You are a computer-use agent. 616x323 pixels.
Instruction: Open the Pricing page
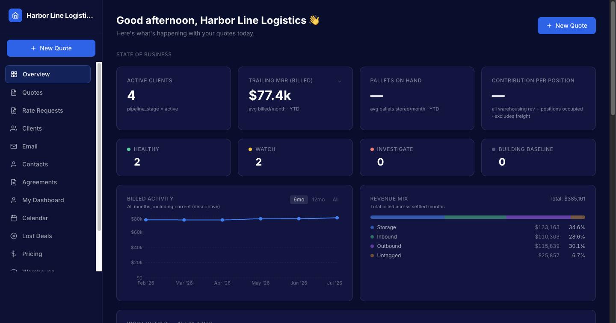(48, 254)
